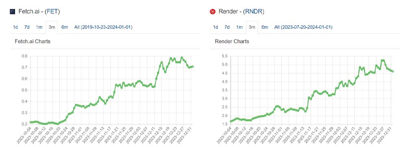400x147 pixels.
Task: Click 0.5 label on Fetch.ai y-axis
Action: point(24,90)
